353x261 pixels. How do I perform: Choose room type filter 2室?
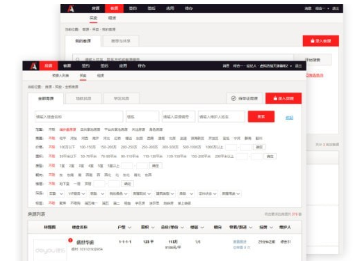72,166
